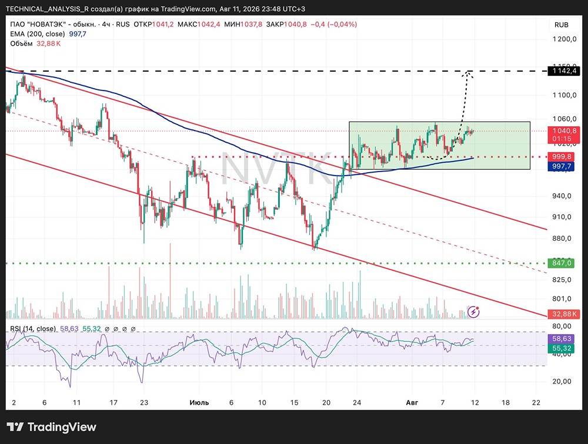
Task: Click the purple 58,63 RSI axis label
Action: tap(561, 339)
